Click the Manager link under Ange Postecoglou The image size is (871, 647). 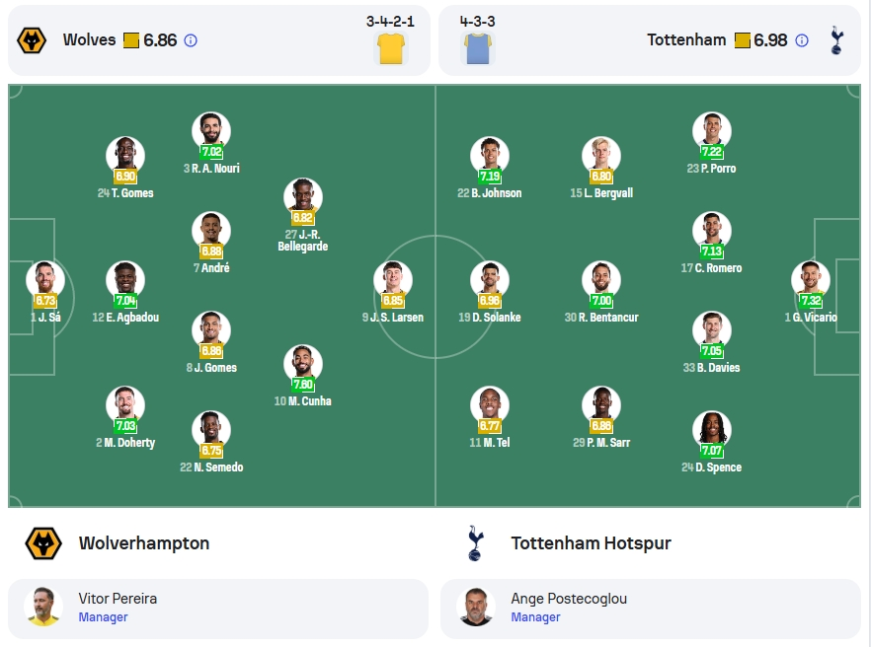pyautogui.click(x=535, y=617)
